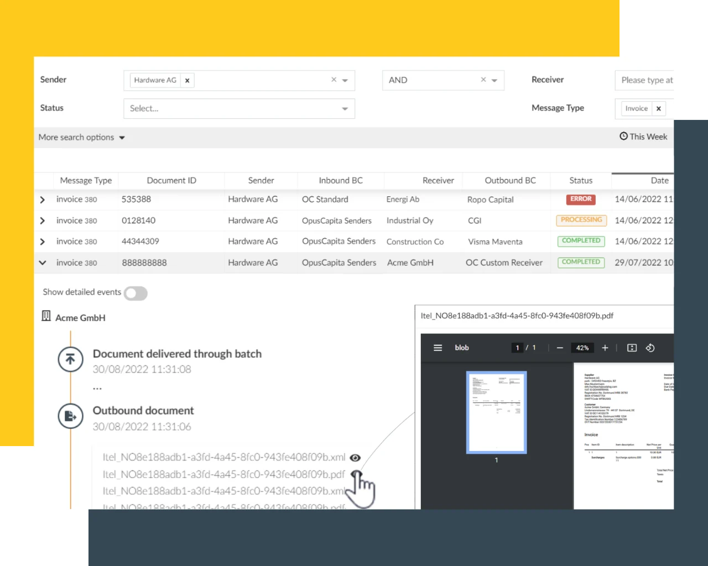Click the Energi Ab receiver cell
Image resolution: width=708 pixels, height=566 pixels.
[403, 200]
